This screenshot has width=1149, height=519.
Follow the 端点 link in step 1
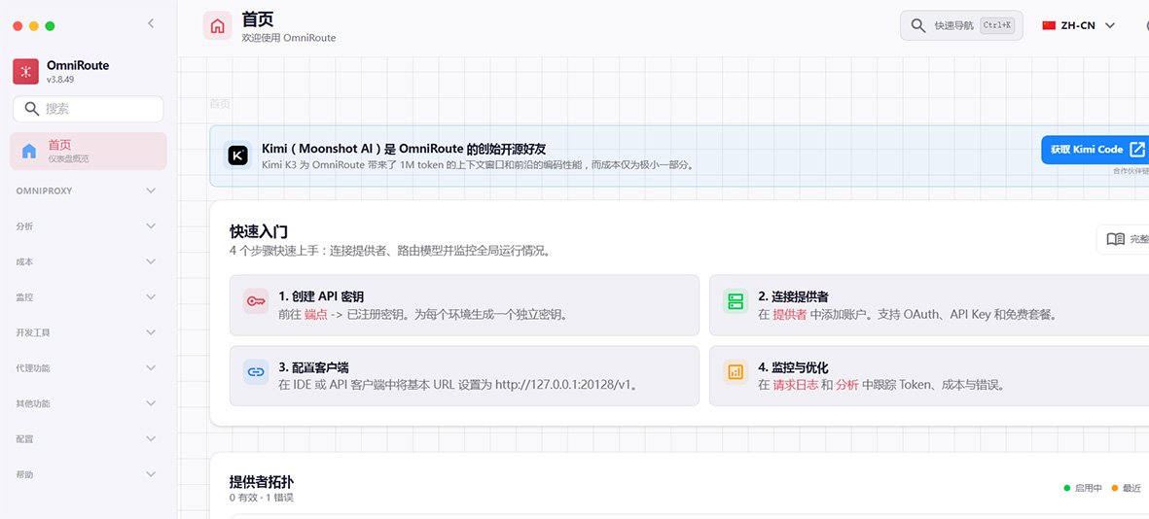316,314
